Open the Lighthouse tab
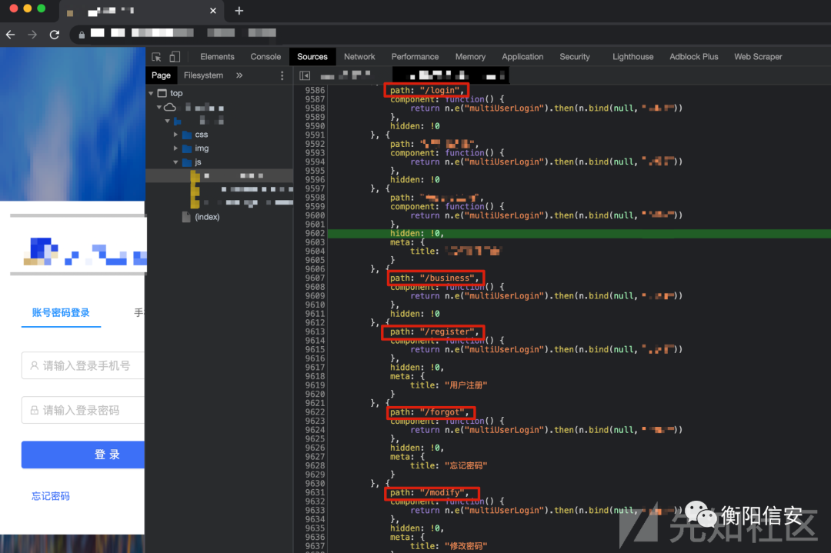Screen dimensions: 831x553 click(x=632, y=57)
